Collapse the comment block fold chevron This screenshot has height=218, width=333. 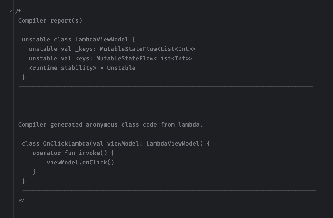click(x=10, y=11)
